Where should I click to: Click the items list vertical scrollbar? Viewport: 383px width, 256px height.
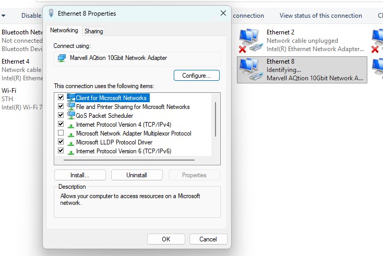pos(216,119)
